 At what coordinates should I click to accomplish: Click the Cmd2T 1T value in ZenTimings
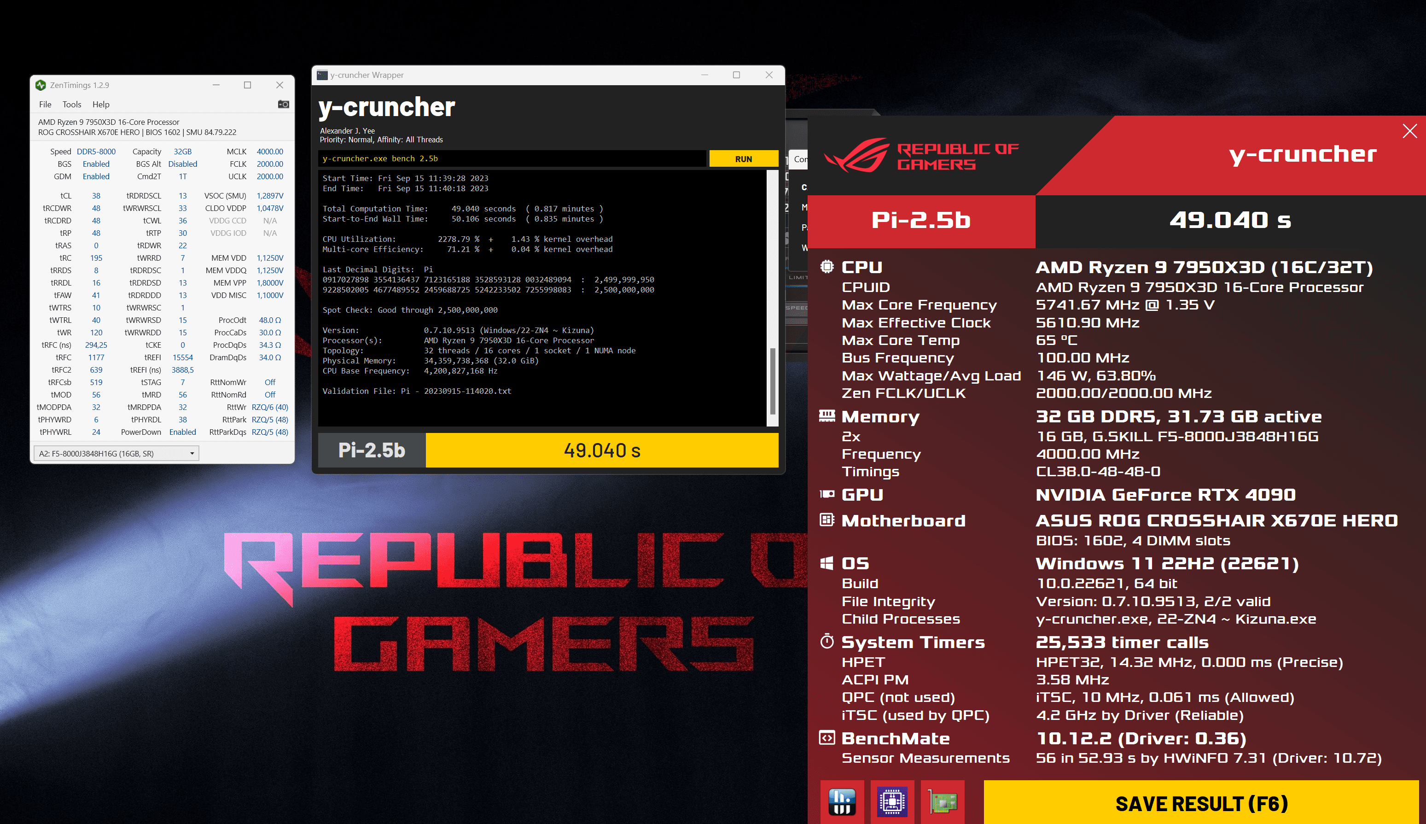[183, 176]
